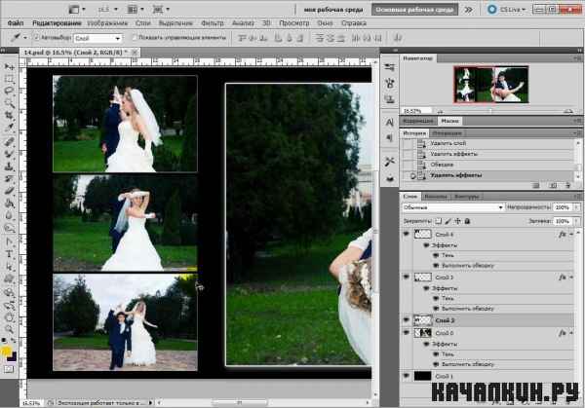Click the lock all padlock button
Screen dimensions: 585x408
click(467, 221)
